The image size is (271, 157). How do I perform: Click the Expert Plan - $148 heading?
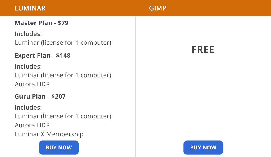tap(43, 56)
